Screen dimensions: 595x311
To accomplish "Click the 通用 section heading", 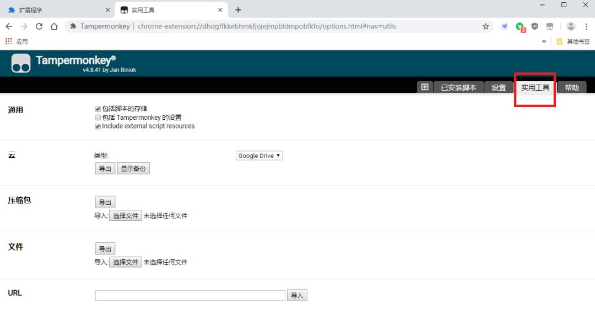I will coord(15,110).
